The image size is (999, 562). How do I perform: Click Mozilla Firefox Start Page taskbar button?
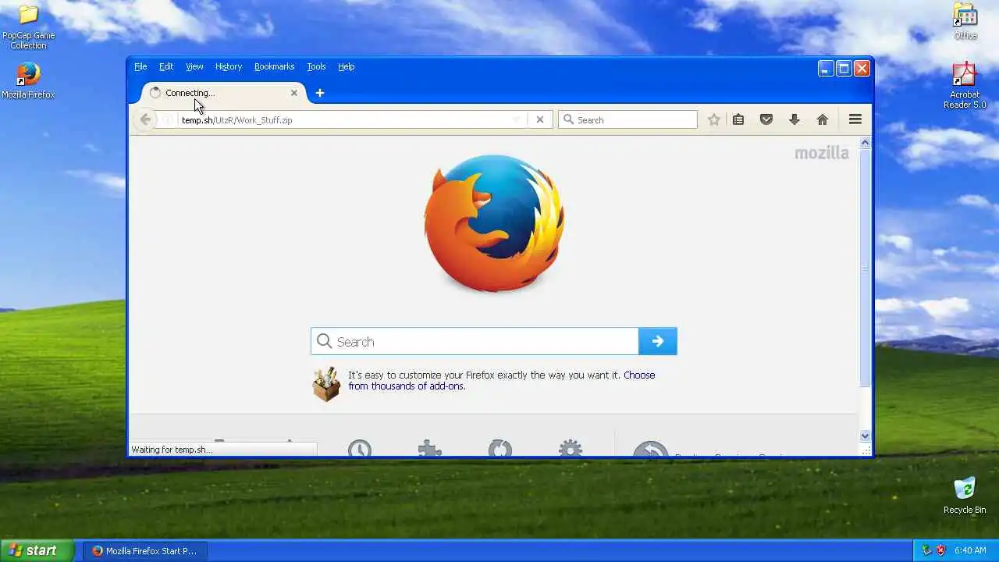pyautogui.click(x=145, y=550)
